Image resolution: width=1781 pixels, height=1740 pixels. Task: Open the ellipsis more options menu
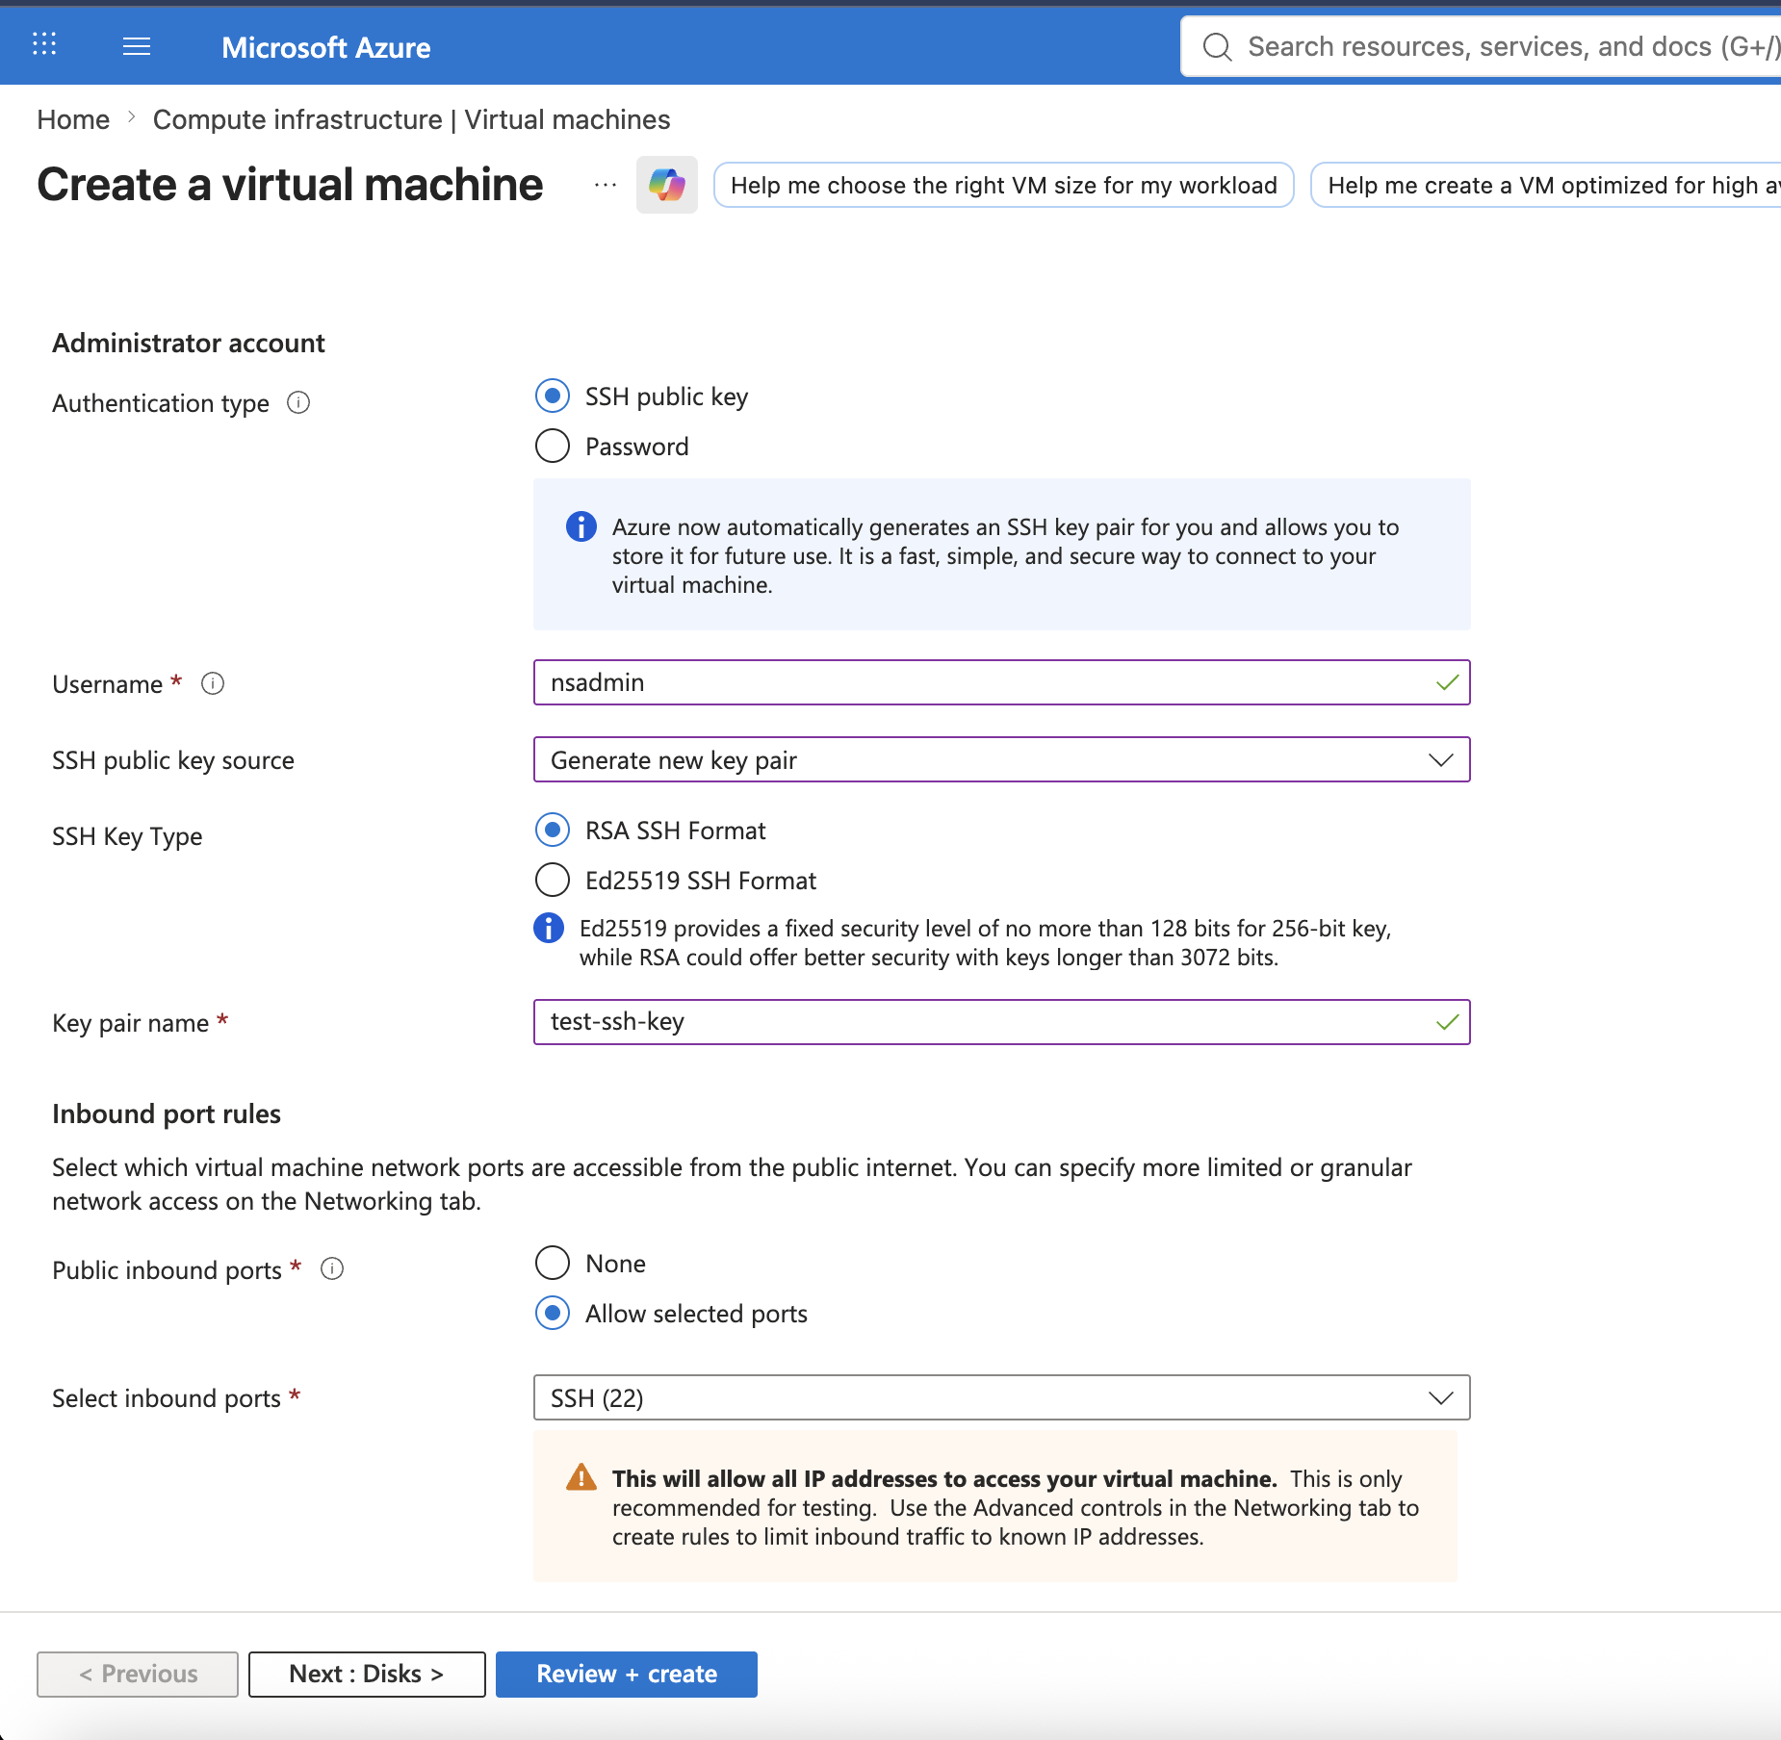[x=606, y=185]
